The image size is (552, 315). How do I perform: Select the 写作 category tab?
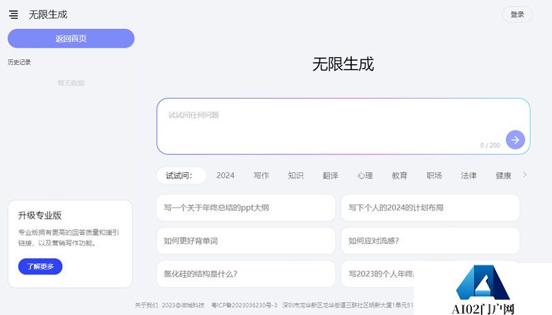click(261, 176)
